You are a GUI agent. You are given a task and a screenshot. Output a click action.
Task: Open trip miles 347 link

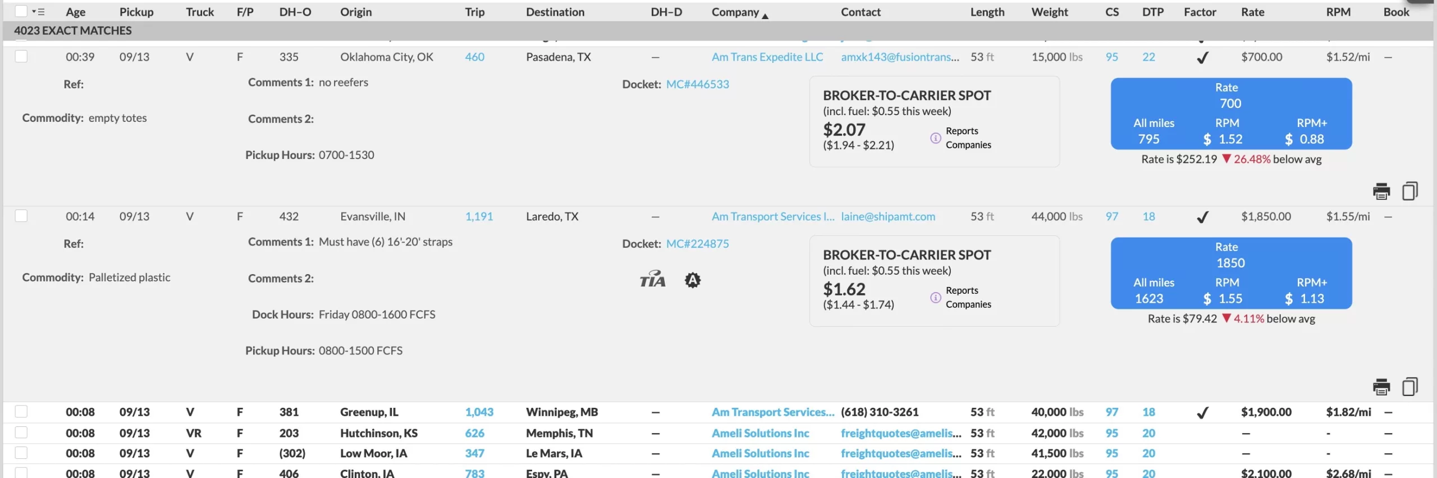pyautogui.click(x=474, y=453)
